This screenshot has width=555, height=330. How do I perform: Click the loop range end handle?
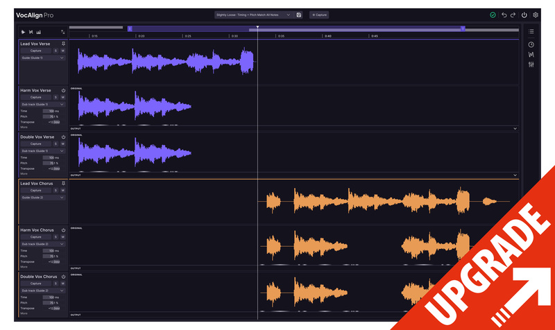click(463, 28)
